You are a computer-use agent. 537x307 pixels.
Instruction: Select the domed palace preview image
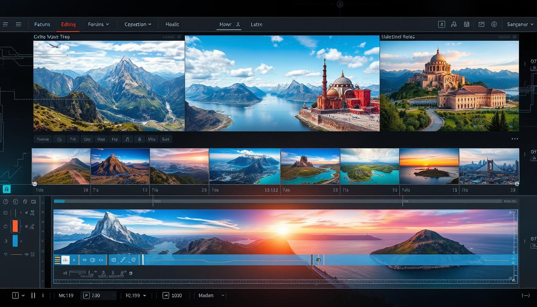449,86
